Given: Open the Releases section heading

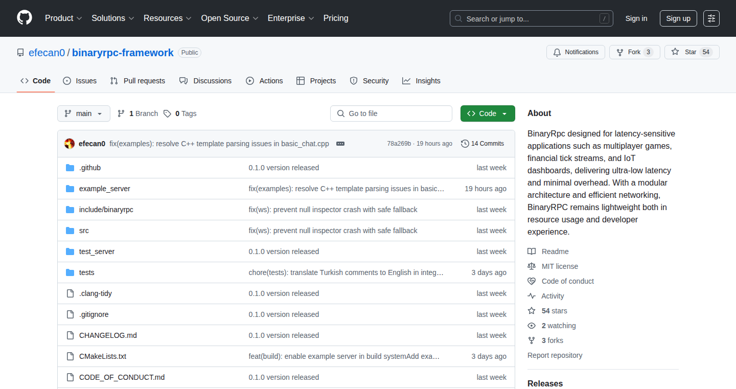Looking at the screenshot, I should (x=545, y=383).
